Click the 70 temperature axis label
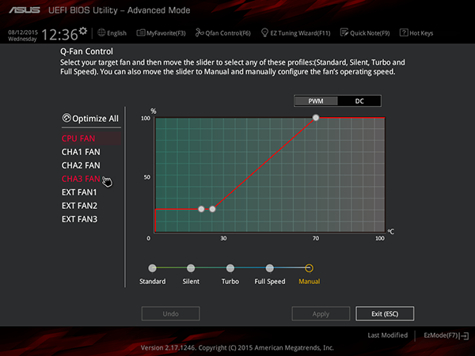This screenshot has height=356, width=475. [x=316, y=238]
